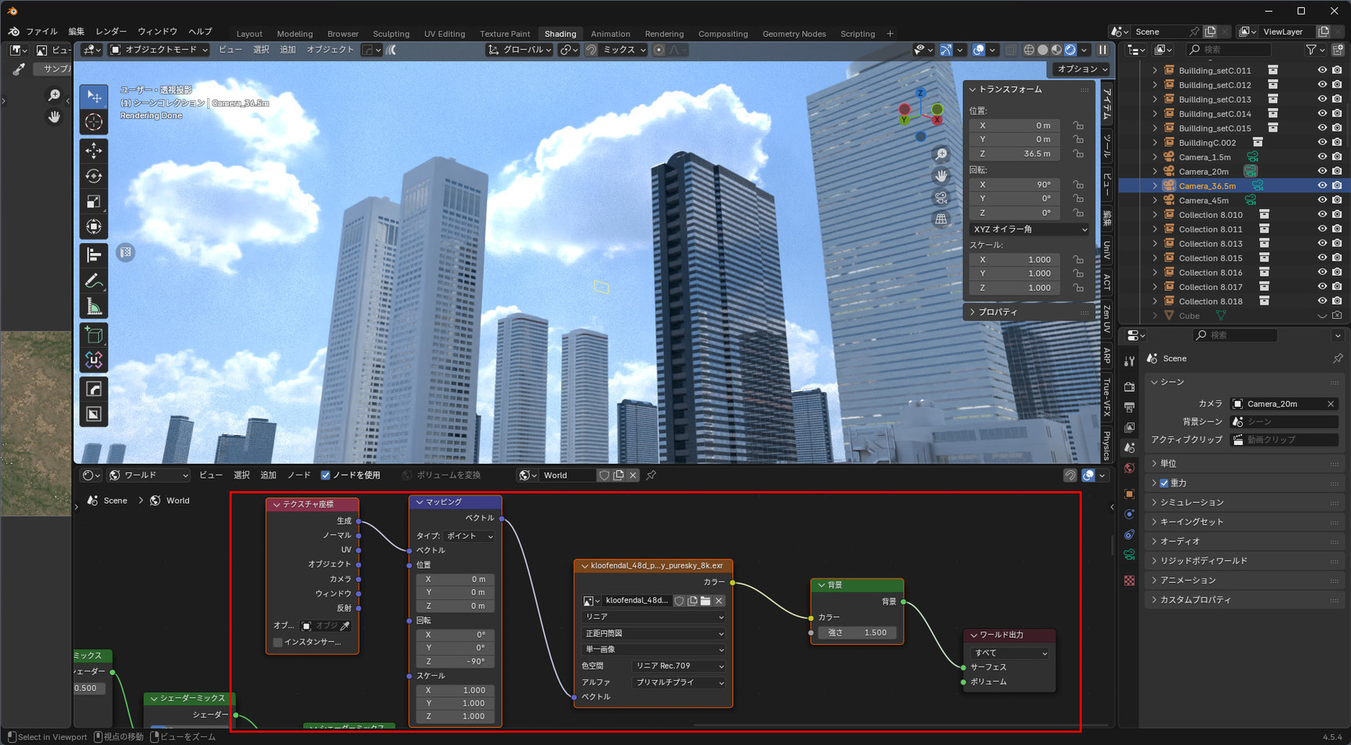The image size is (1351, 745).
Task: Click the background Strength value slider
Action: [857, 632]
